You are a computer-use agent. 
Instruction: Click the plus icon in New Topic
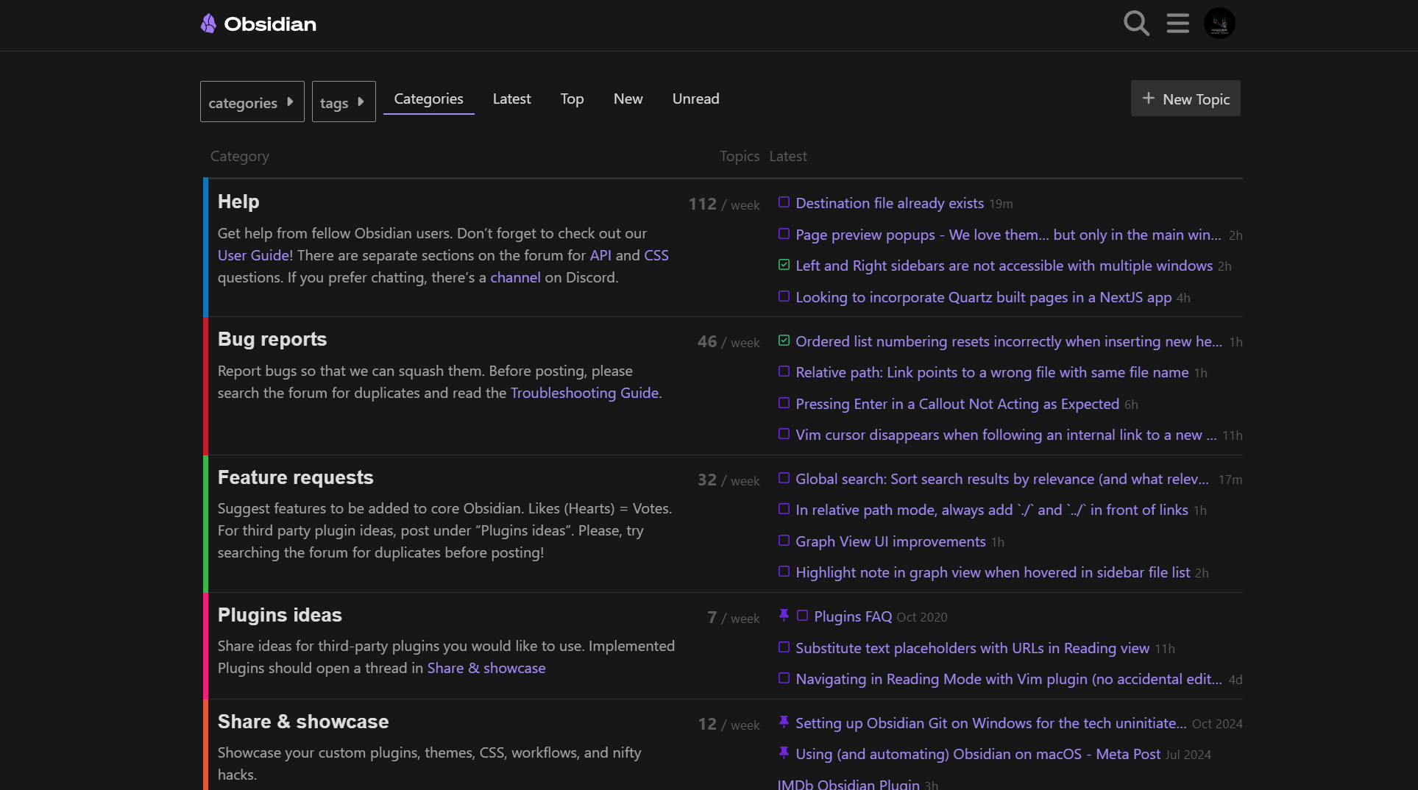(x=1148, y=99)
